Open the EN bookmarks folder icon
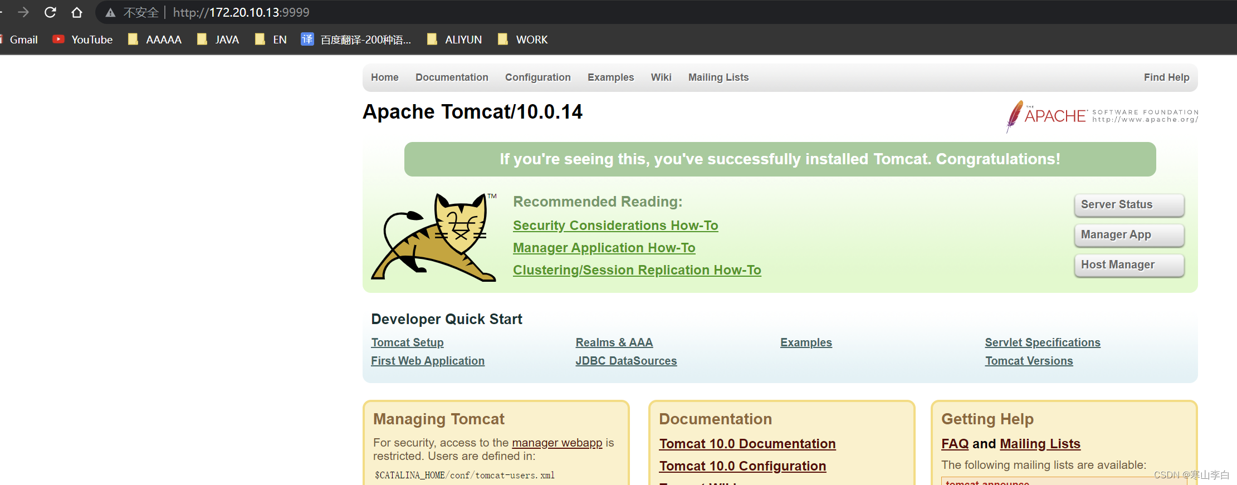Viewport: 1237px width, 485px height. coord(260,39)
